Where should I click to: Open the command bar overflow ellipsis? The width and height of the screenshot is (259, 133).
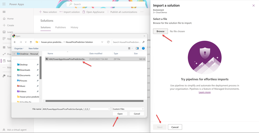142,12
